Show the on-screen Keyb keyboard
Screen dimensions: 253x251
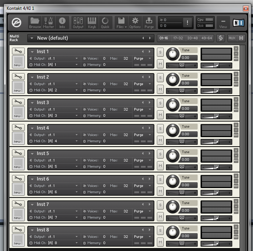pos(92,23)
